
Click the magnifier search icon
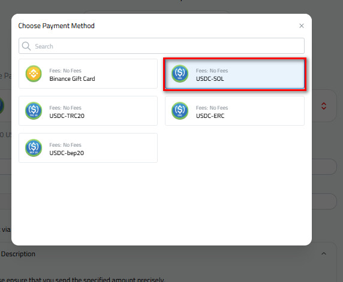26,46
